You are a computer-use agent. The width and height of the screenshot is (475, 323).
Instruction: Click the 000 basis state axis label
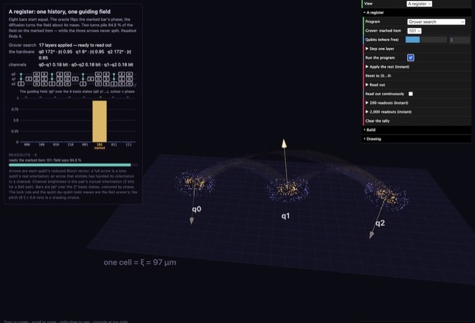tap(27, 145)
